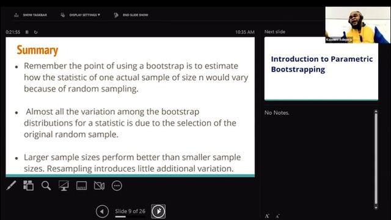The image size is (391, 220).
Task: Advance to the next slide
Action: point(158,211)
